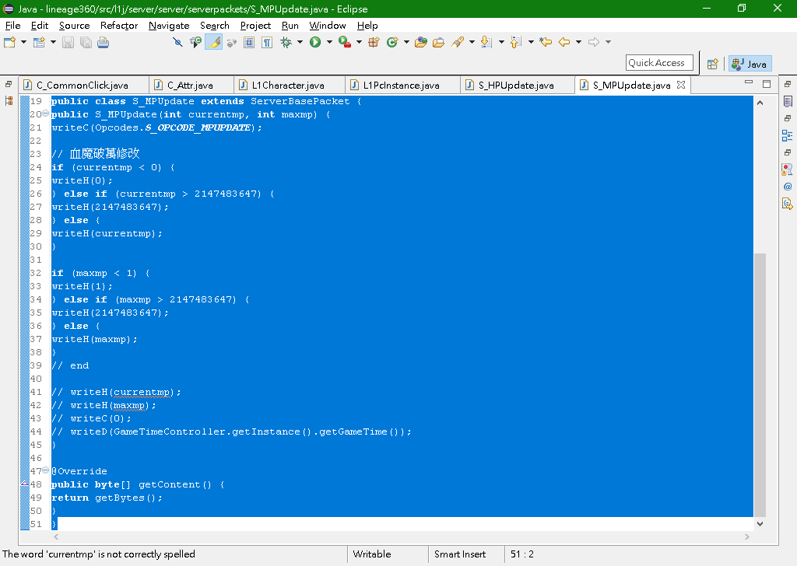Switch to the S_HPUpdate.java tab
This screenshot has width=797, height=566.
(516, 86)
